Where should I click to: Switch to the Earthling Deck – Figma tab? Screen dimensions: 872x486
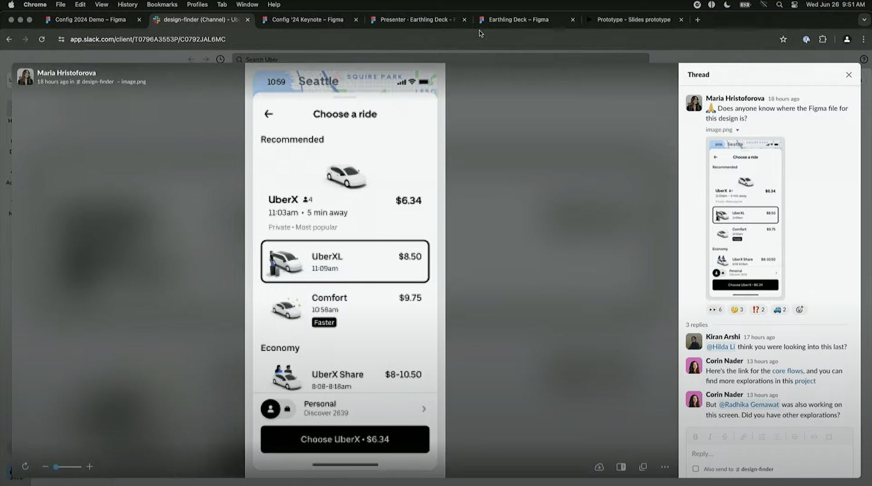(518, 20)
